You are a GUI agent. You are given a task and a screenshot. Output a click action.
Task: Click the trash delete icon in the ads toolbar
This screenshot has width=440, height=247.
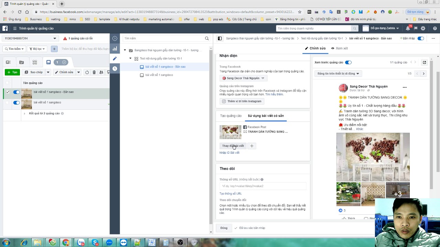[94, 72]
